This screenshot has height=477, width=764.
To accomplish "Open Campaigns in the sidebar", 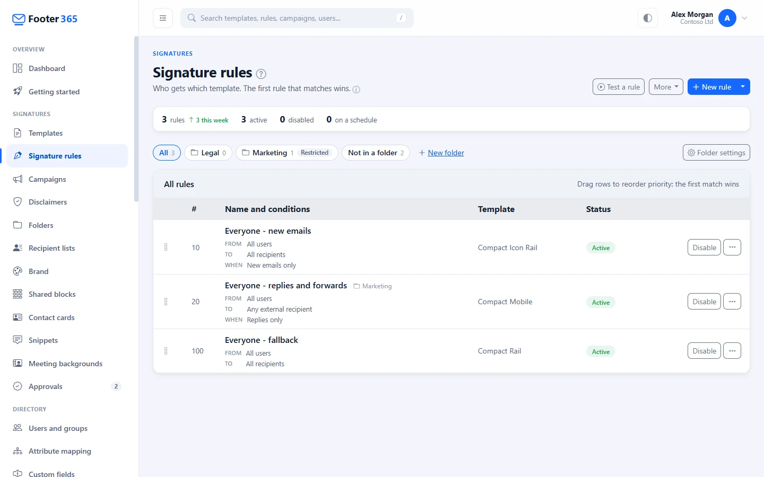I will (x=67, y=179).
